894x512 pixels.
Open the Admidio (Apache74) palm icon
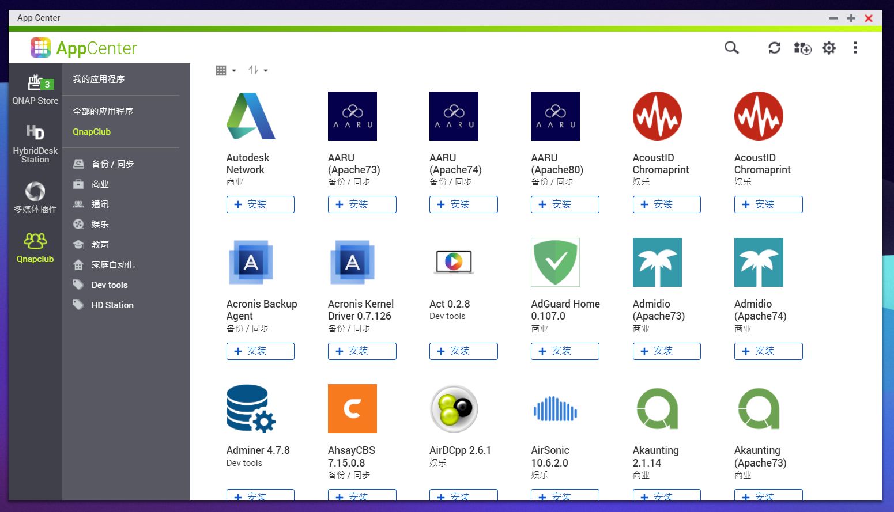tap(759, 262)
